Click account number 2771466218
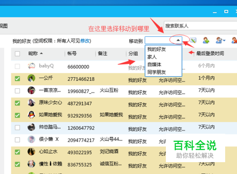The image size is (237, 174). (81, 79)
